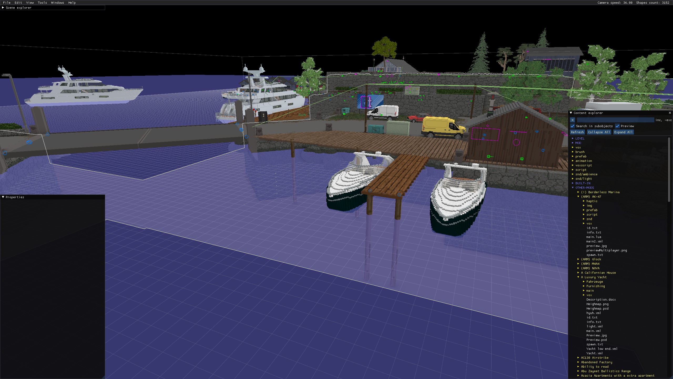Click the Refresh button

577,132
